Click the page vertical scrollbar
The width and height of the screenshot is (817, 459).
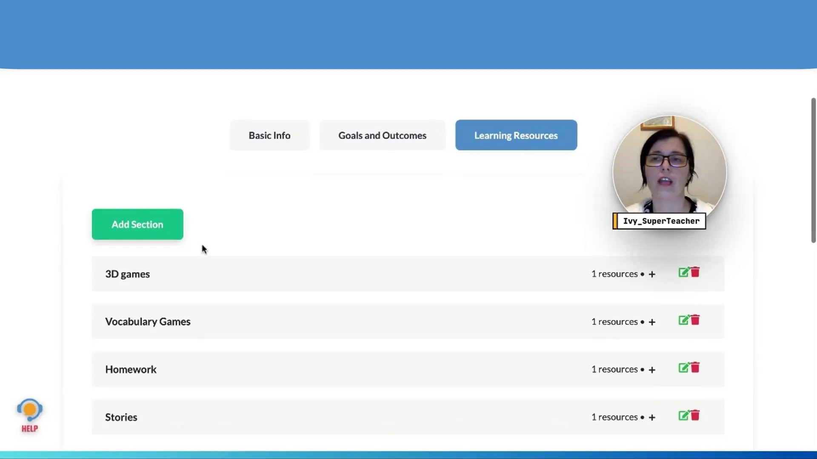click(x=813, y=170)
